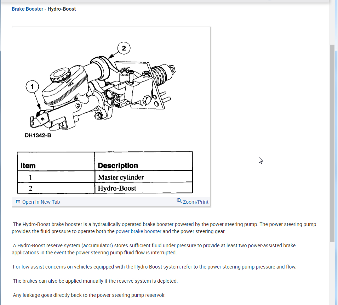The width and height of the screenshot is (338, 305).
Task: Click the vertical scrollbar thumb
Action: [x=332, y=143]
